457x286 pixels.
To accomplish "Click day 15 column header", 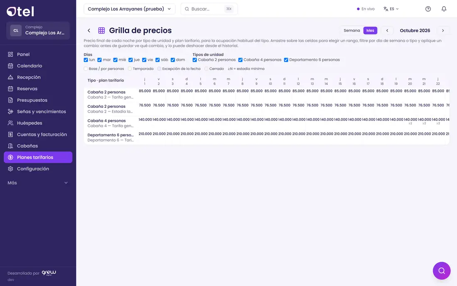I will [340, 81].
